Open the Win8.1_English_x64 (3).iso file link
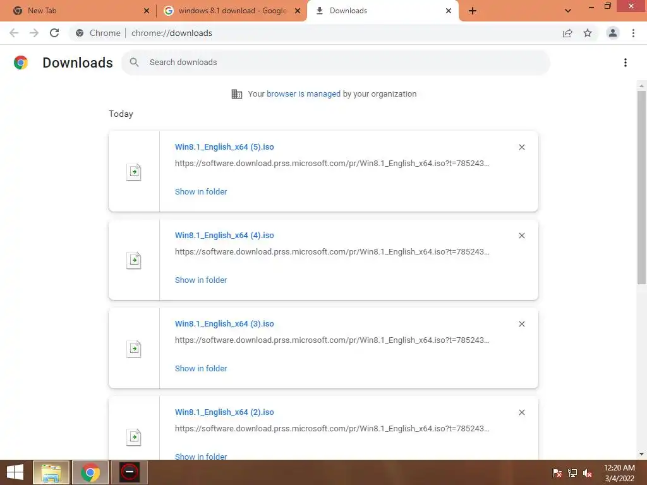 [224, 324]
